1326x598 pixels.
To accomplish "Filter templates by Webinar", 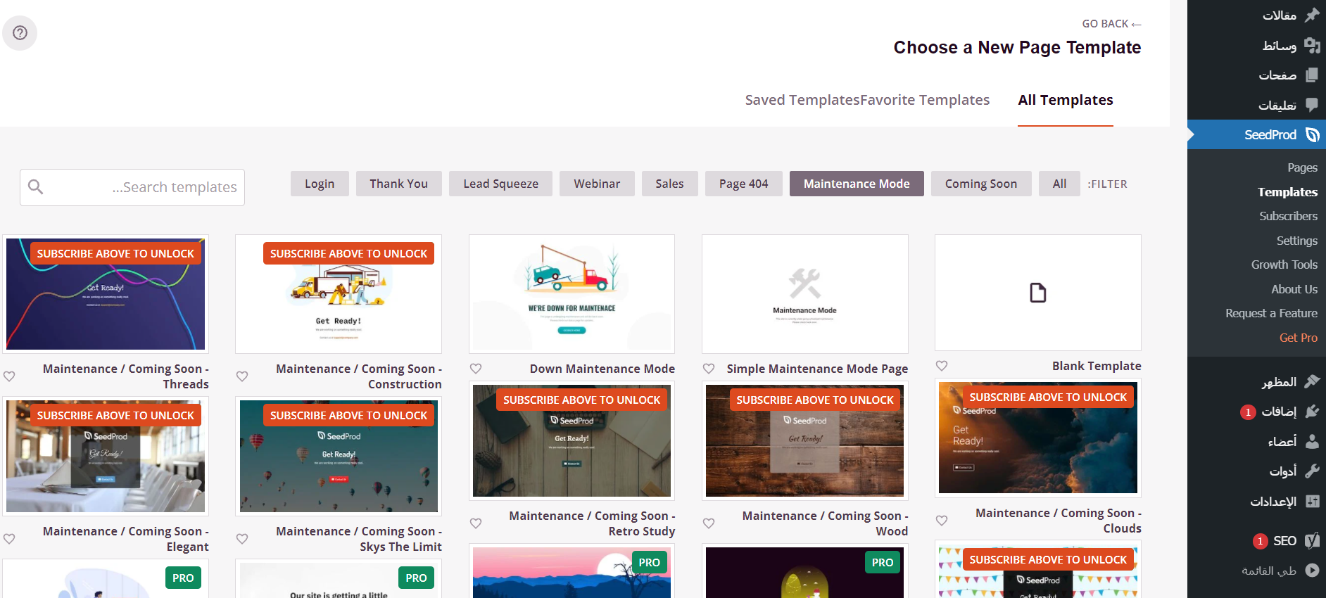I will click(597, 184).
